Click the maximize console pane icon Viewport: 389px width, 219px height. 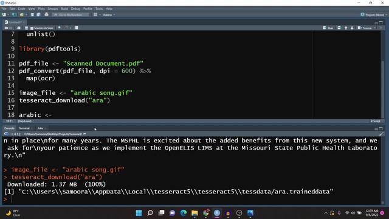click(381, 128)
